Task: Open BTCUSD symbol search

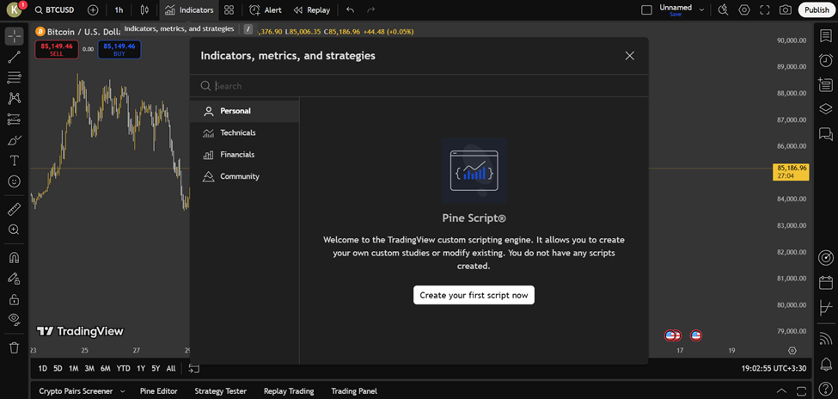Action: point(54,10)
